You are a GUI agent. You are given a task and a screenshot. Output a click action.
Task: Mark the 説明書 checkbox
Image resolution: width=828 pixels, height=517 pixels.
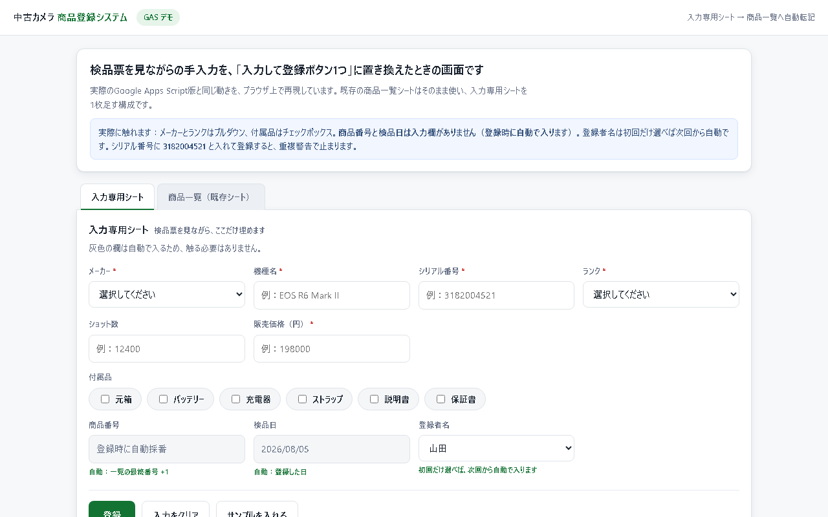(374, 399)
